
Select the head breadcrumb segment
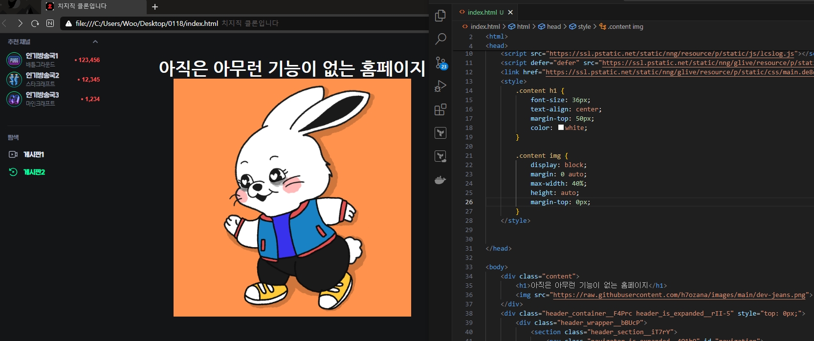point(550,26)
